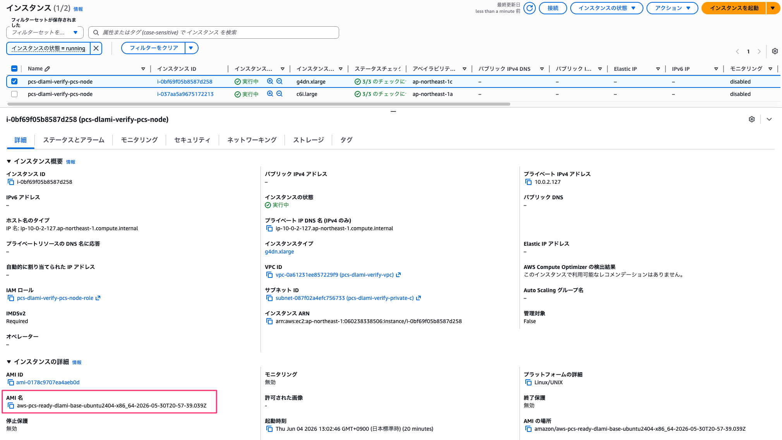Open instance link i-037aa5a9675172213 in table
This screenshot has width=782, height=440.
pos(185,94)
